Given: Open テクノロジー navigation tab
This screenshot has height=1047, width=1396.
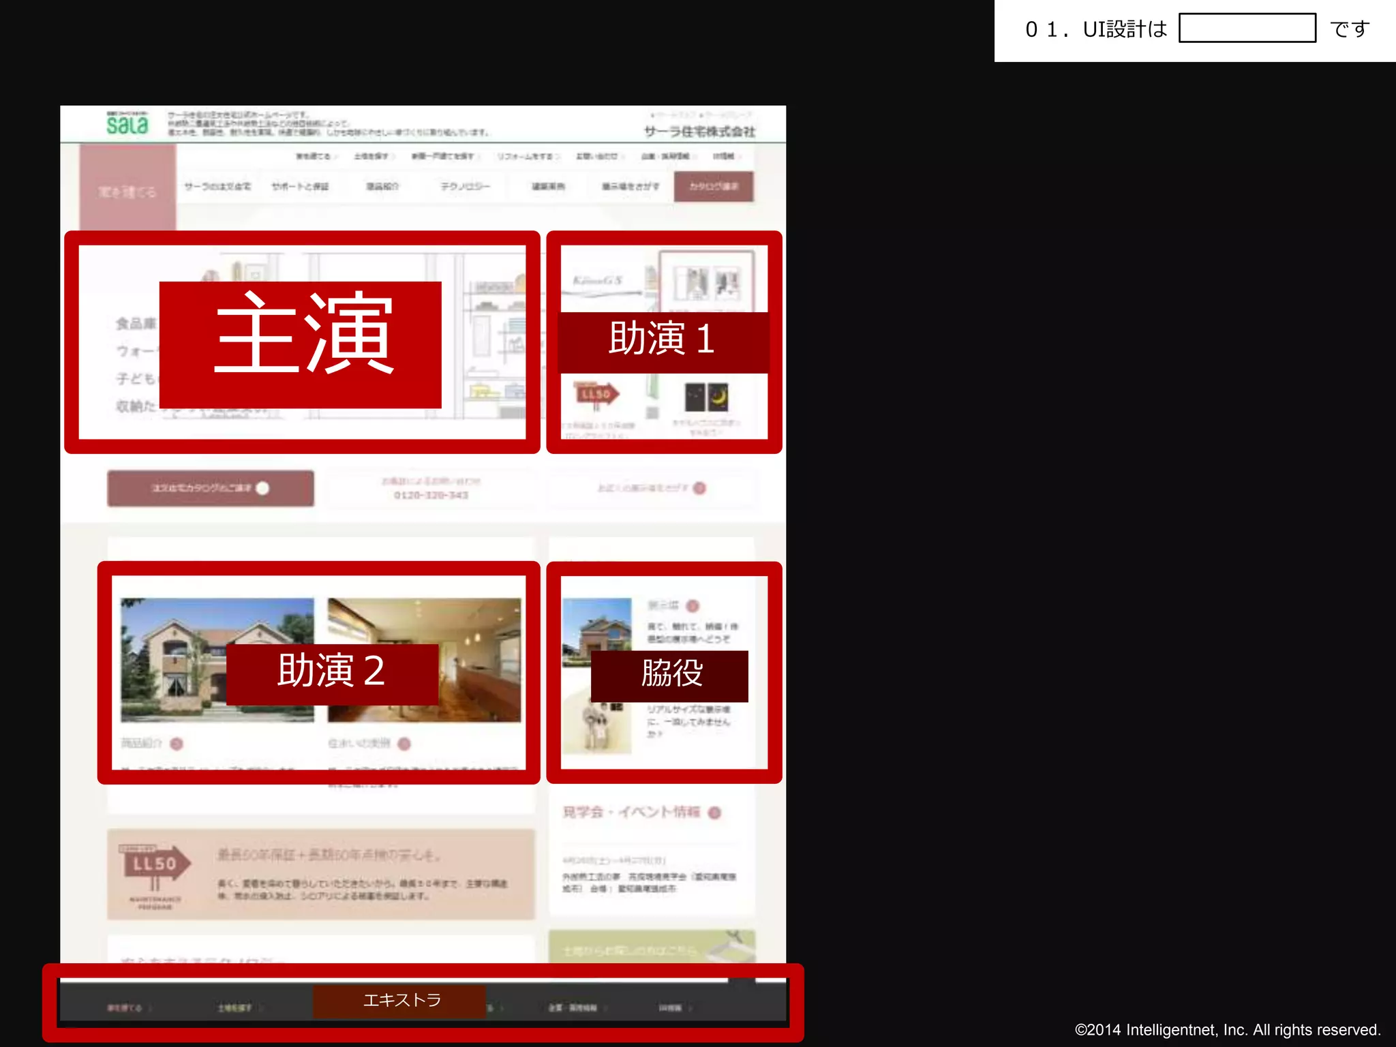Looking at the screenshot, I should pyautogui.click(x=465, y=186).
